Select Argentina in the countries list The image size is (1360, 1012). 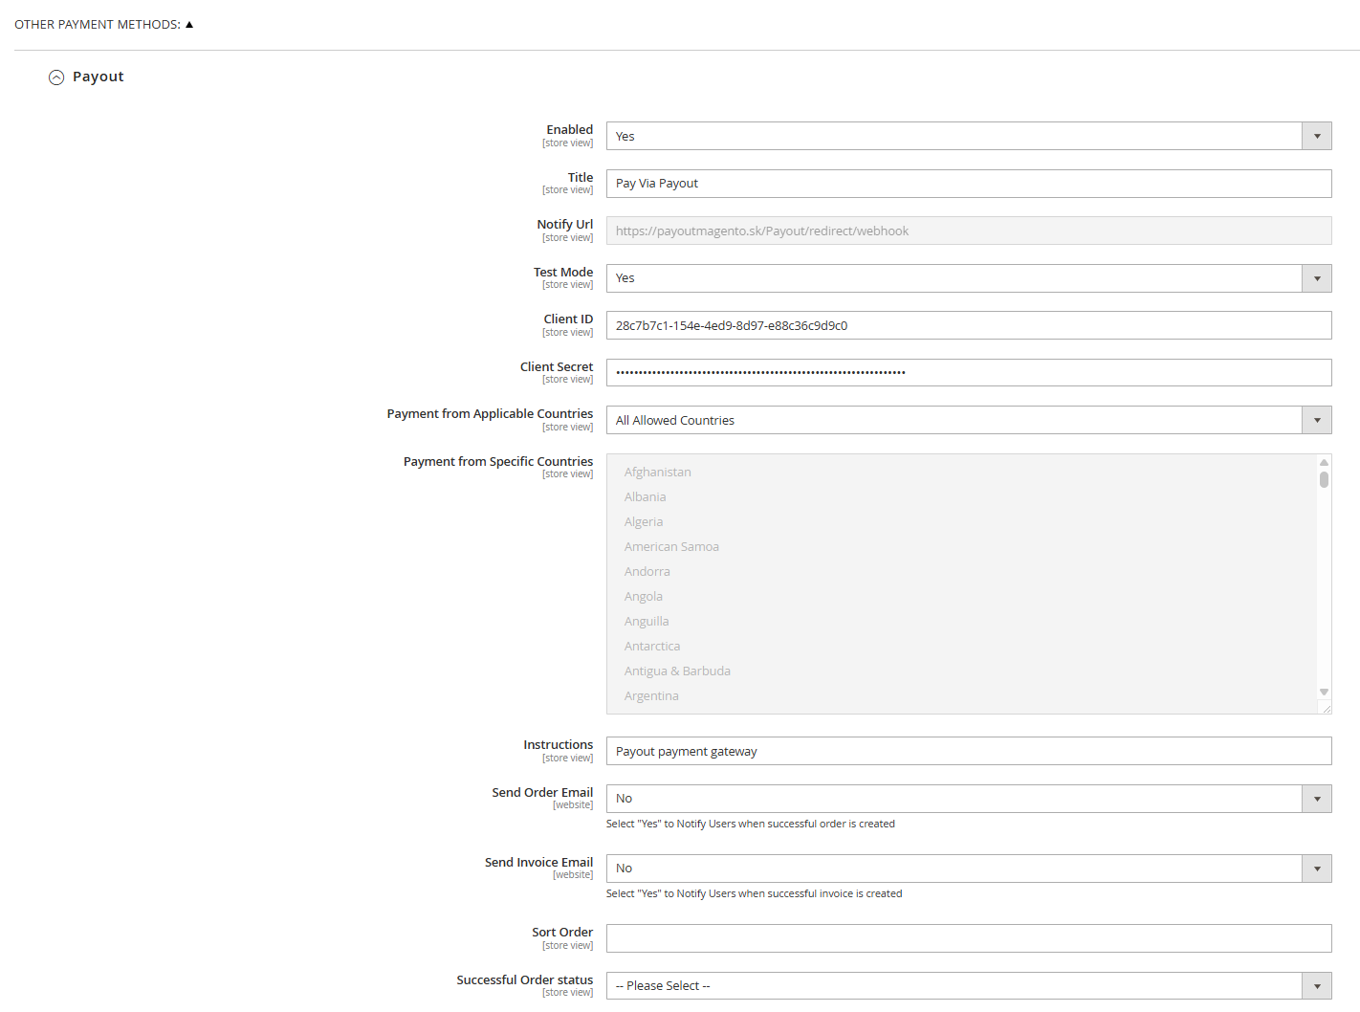click(x=651, y=695)
